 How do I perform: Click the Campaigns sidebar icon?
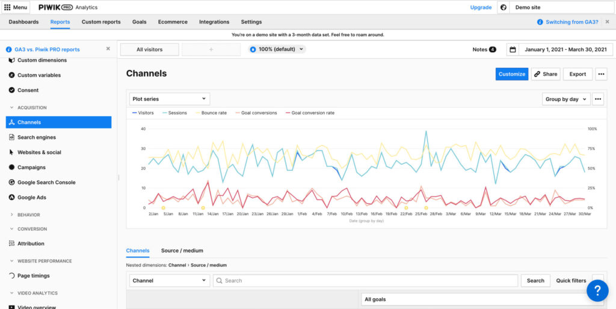12,167
